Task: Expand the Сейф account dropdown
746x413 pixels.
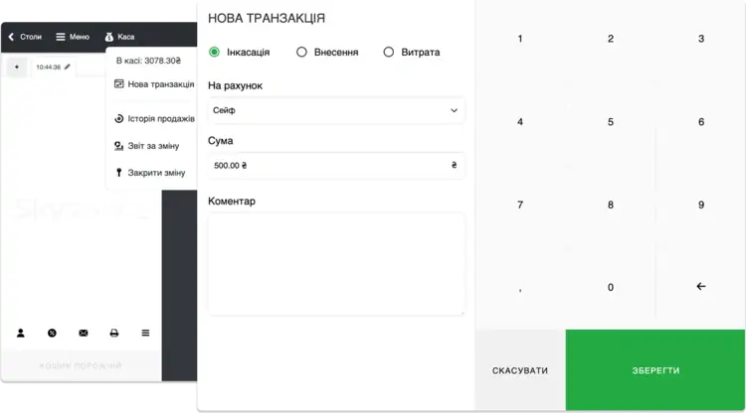Action: click(x=336, y=110)
